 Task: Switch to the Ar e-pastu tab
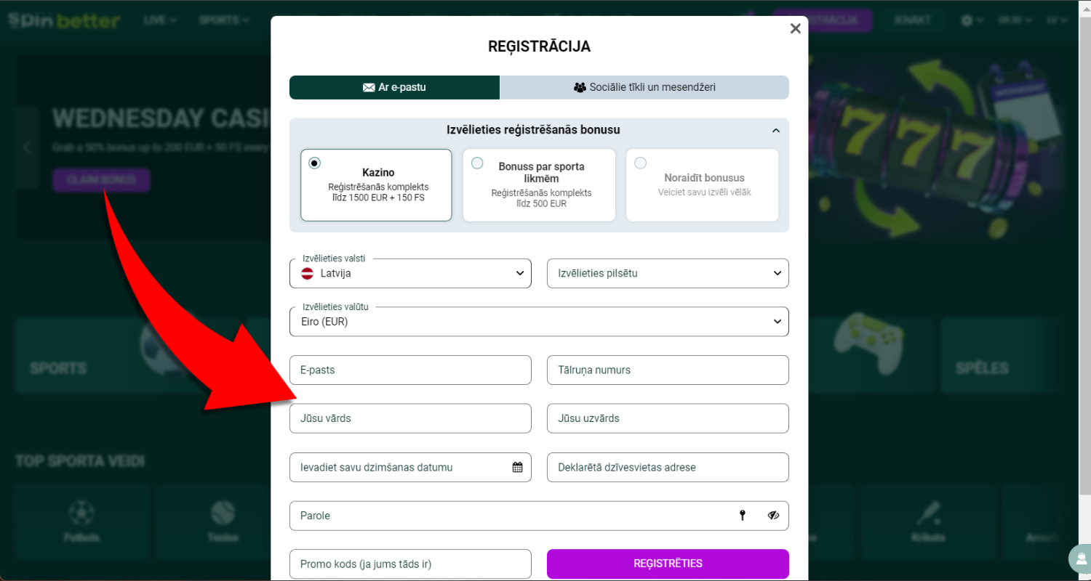click(394, 87)
